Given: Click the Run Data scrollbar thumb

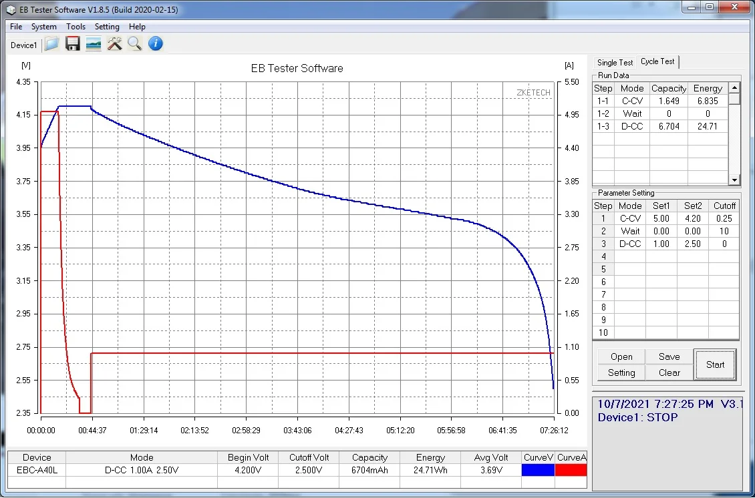Looking at the screenshot, I should click(x=734, y=99).
